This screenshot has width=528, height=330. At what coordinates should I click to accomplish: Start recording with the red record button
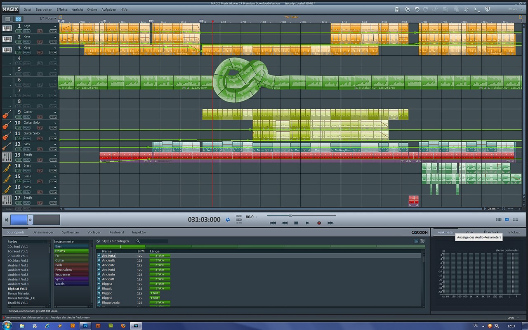tap(319, 223)
